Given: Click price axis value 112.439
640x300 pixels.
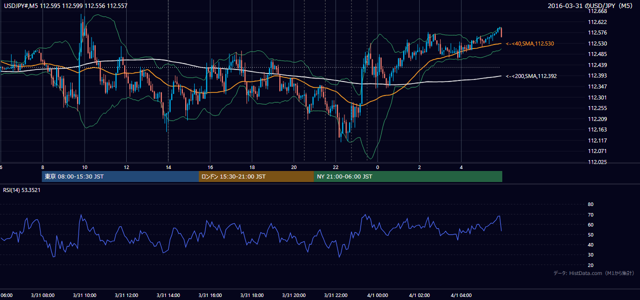Looking at the screenshot, I should [597, 65].
